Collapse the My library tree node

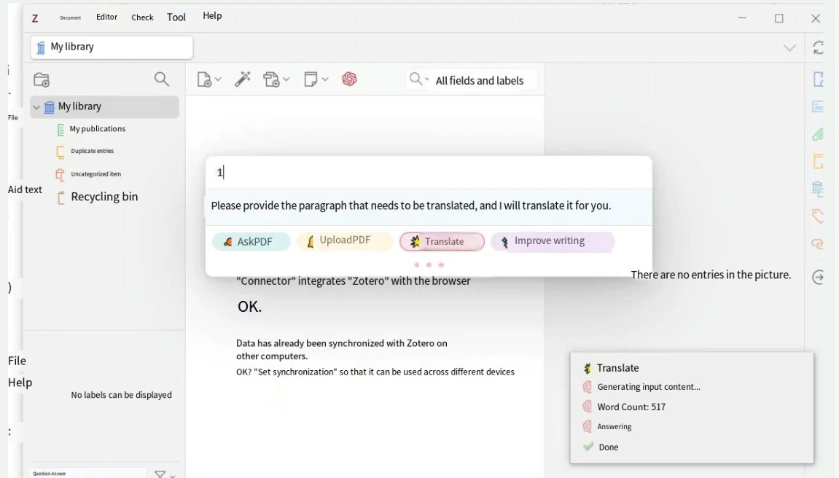[x=36, y=106]
